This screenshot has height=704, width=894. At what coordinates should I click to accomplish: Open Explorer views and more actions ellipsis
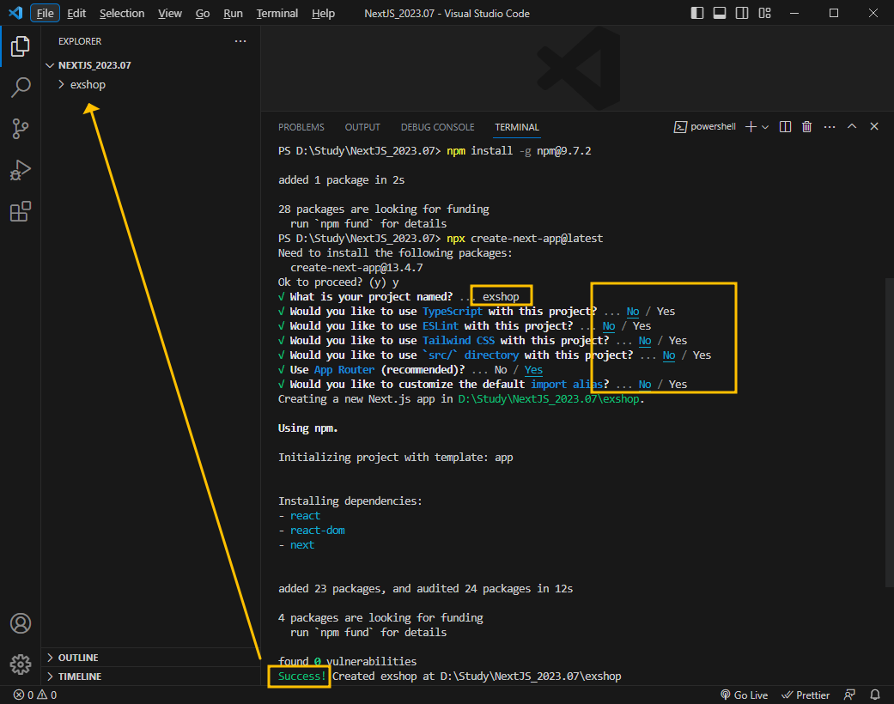coord(240,41)
